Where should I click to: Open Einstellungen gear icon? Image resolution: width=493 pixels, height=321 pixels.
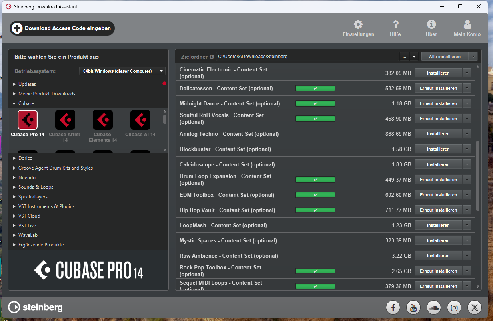tap(358, 25)
